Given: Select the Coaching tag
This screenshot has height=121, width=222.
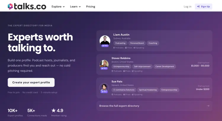Looking at the screenshot, I should (153, 43).
